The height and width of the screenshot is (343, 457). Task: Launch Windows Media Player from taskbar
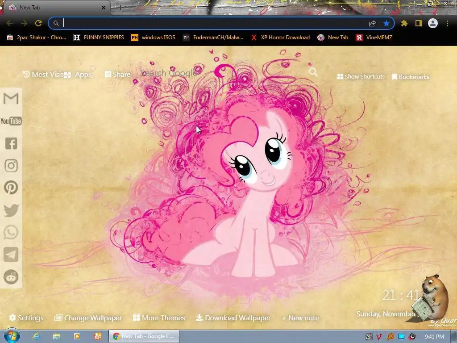pyautogui.click(x=77, y=336)
